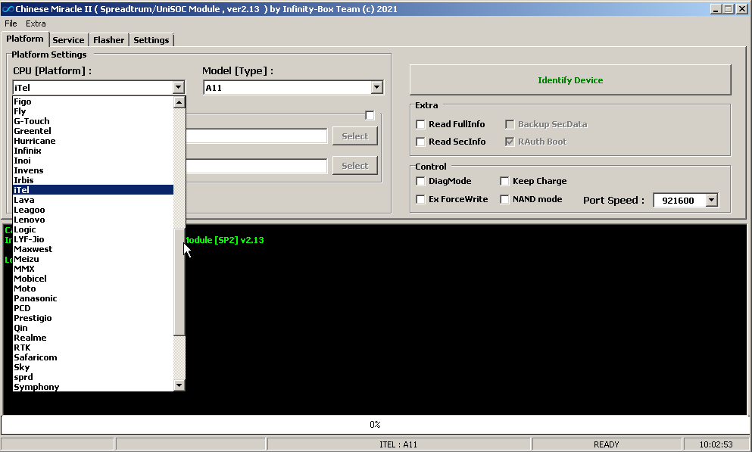This screenshot has height=452, width=752.
Task: Select Symphony from the platform list
Action: click(93, 387)
